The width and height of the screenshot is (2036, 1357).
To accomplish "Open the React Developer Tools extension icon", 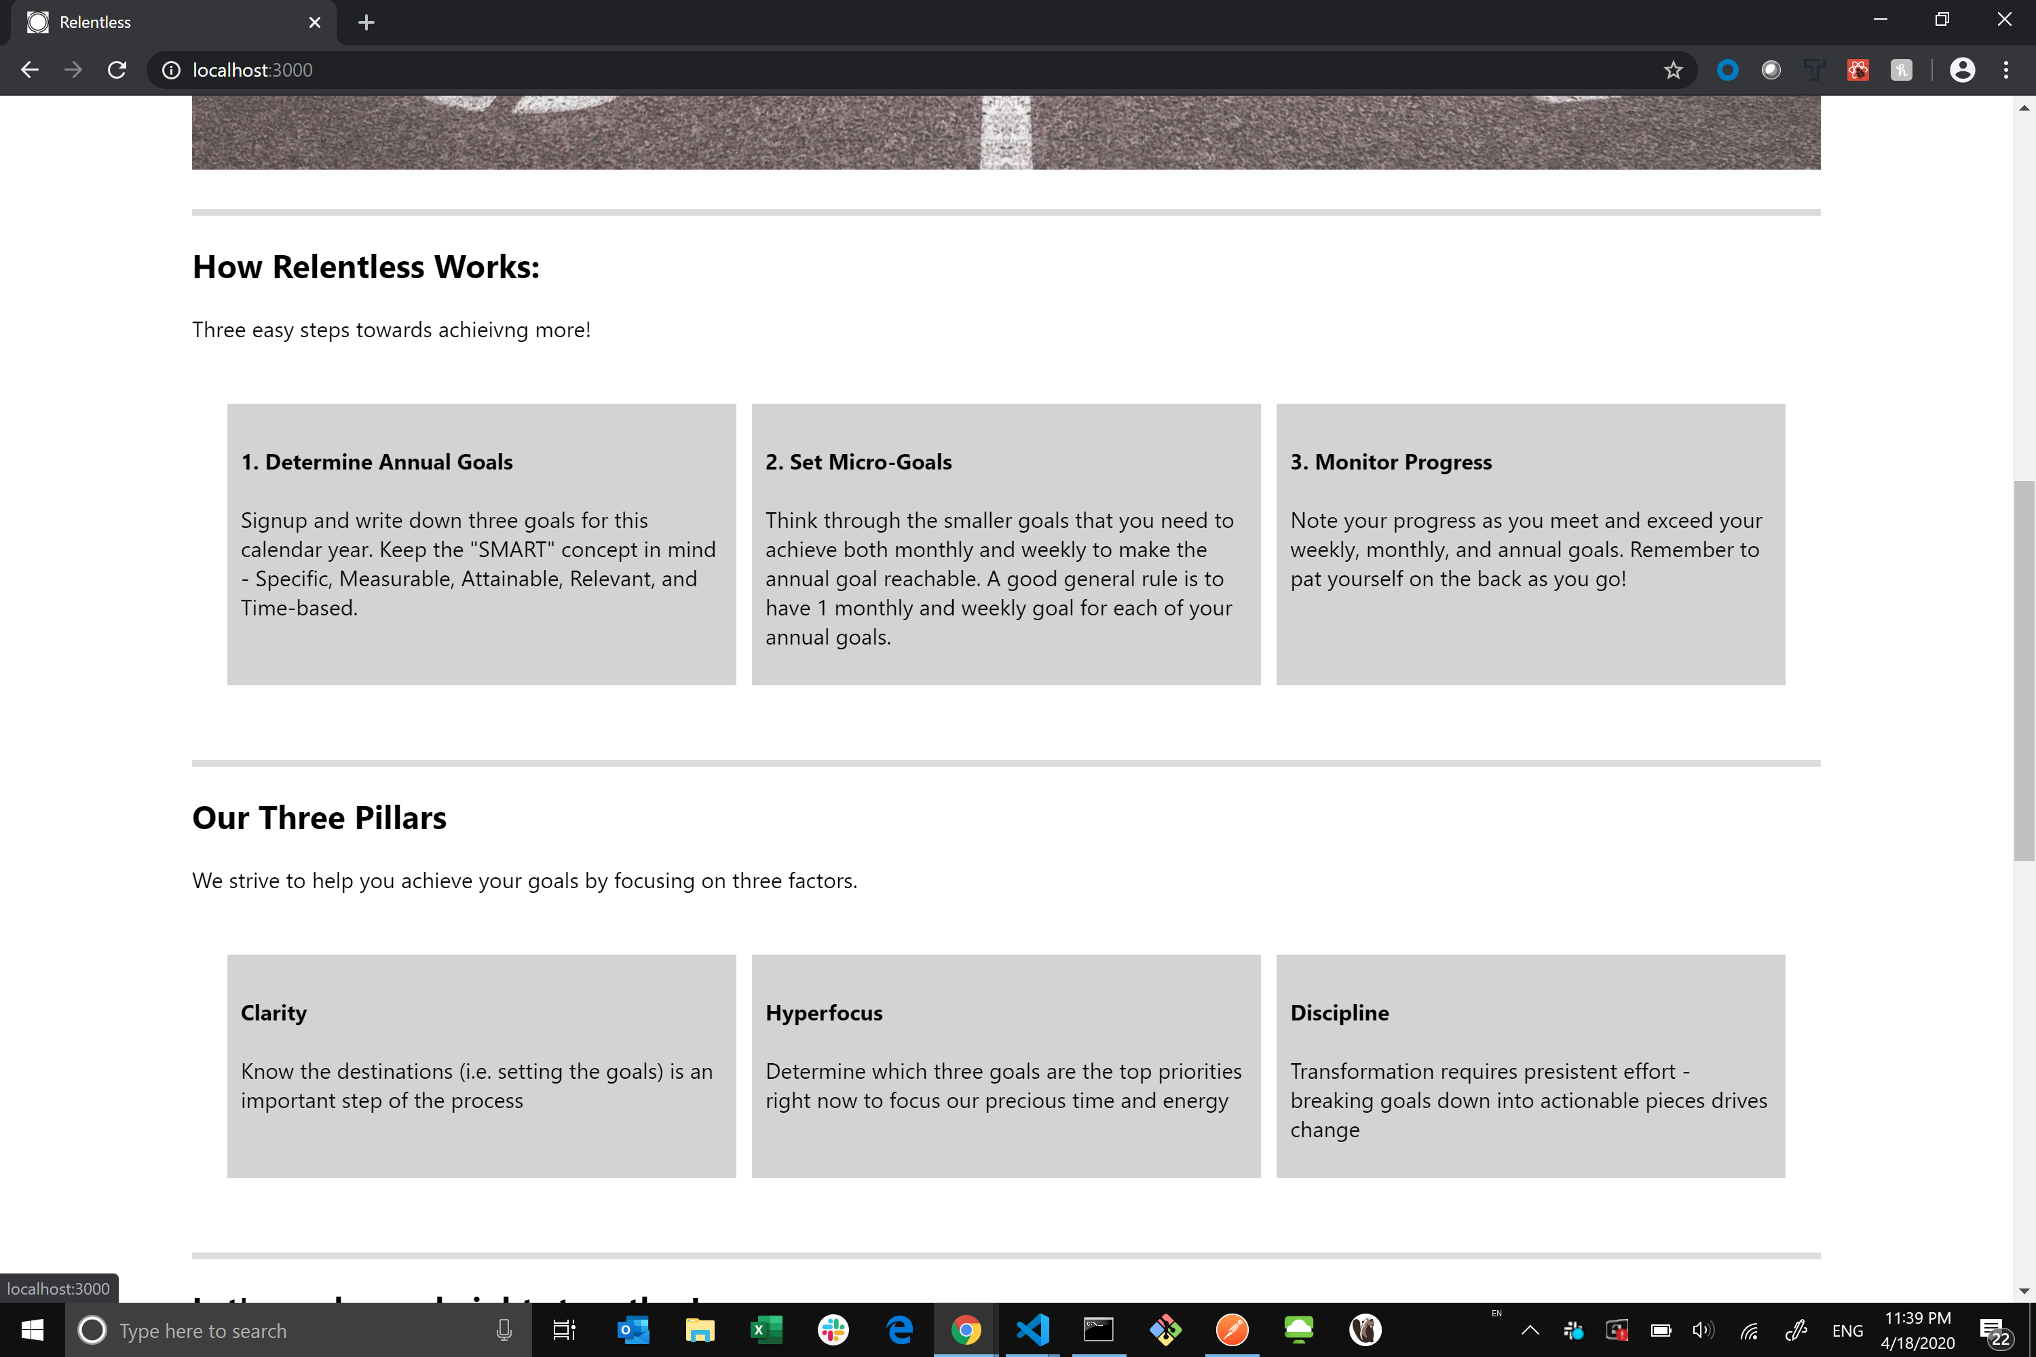I will (1859, 70).
